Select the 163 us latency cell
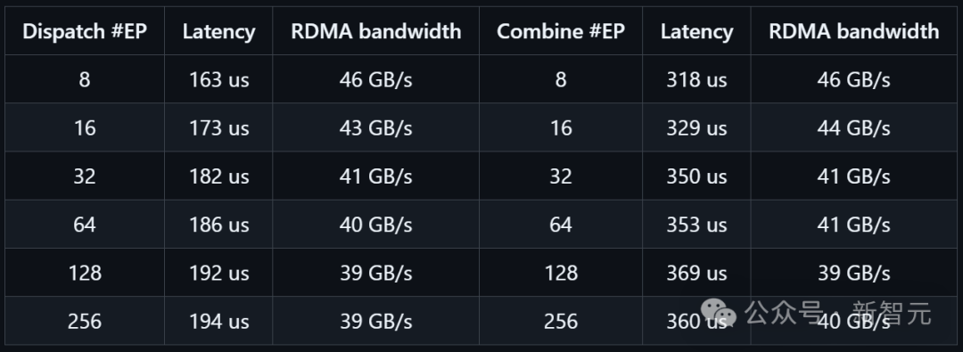This screenshot has width=963, height=352. coord(218,79)
